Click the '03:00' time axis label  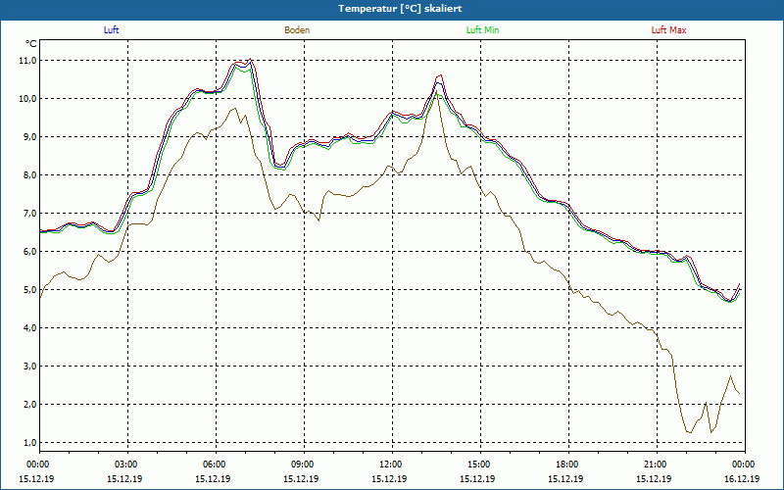click(127, 465)
